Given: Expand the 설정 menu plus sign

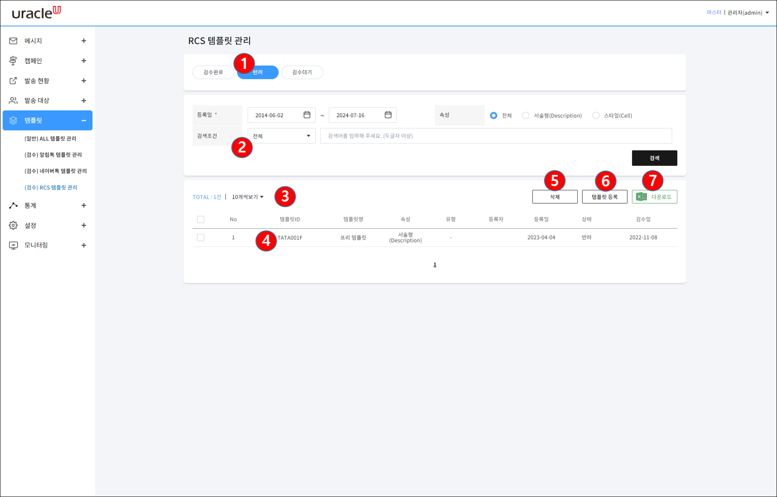Looking at the screenshot, I should 84,225.
